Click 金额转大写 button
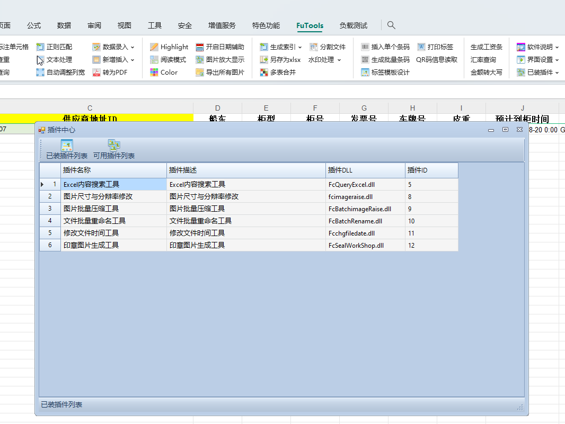 click(487, 73)
